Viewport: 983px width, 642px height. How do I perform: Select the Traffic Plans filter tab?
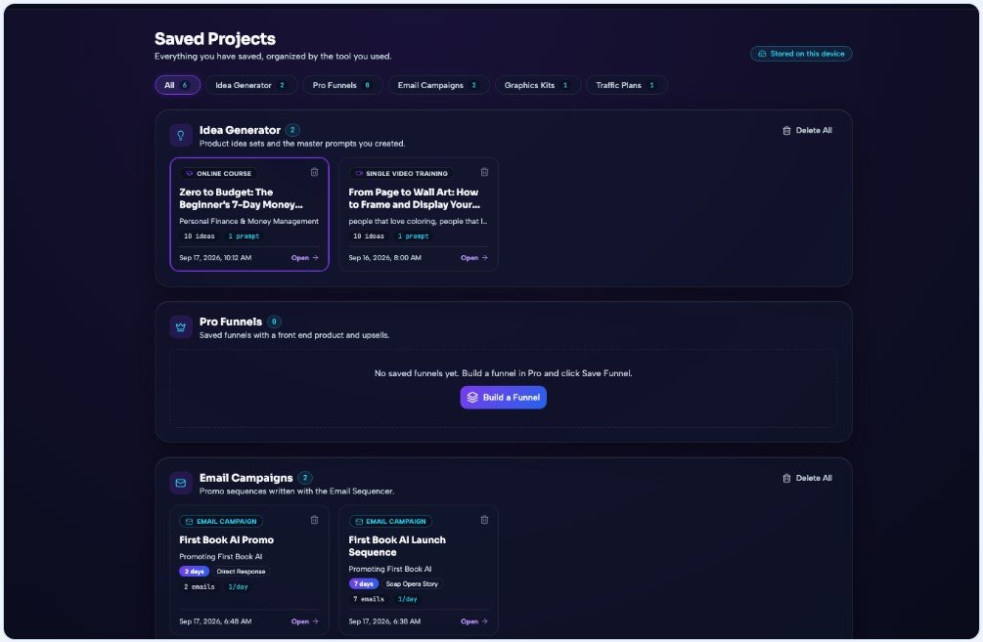(626, 85)
